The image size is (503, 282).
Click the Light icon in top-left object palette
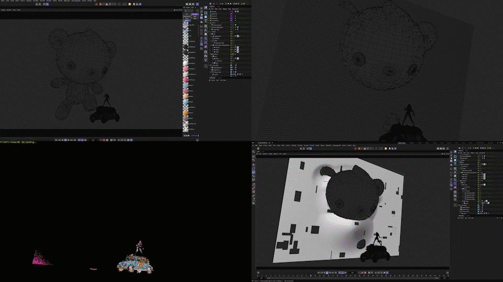coord(205,60)
